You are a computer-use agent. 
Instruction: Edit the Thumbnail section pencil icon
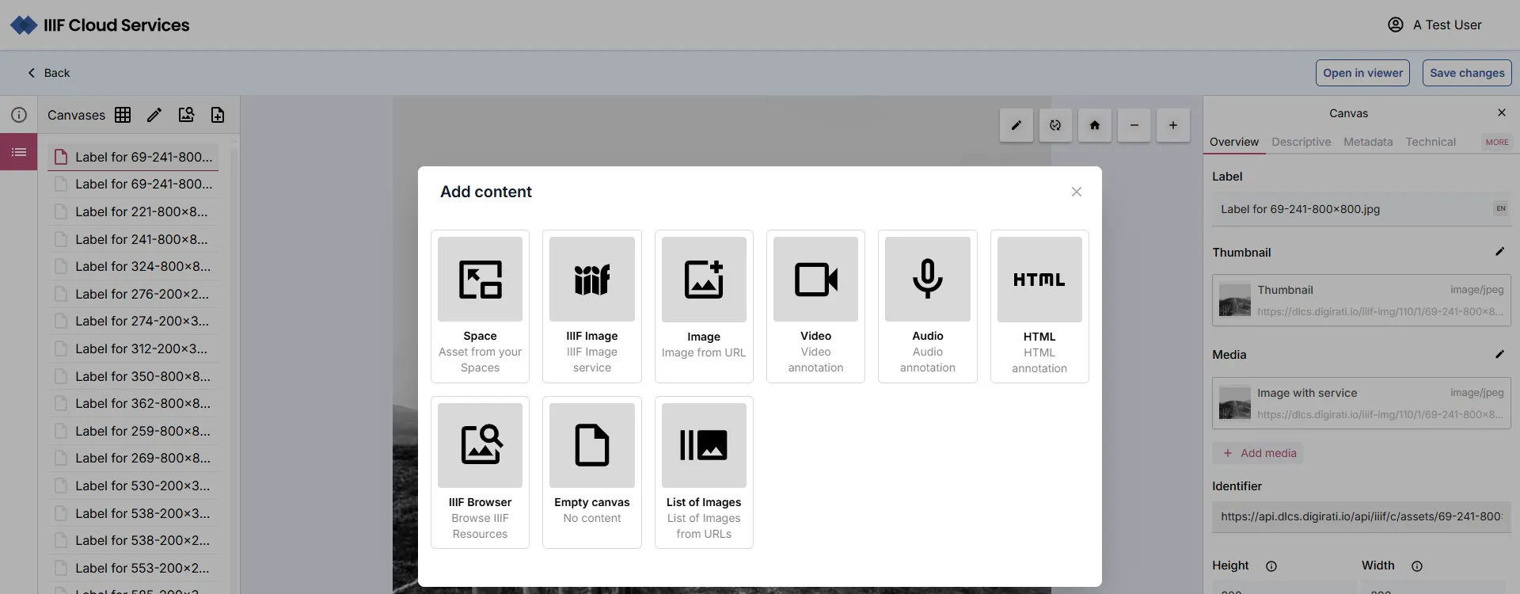tap(1499, 252)
